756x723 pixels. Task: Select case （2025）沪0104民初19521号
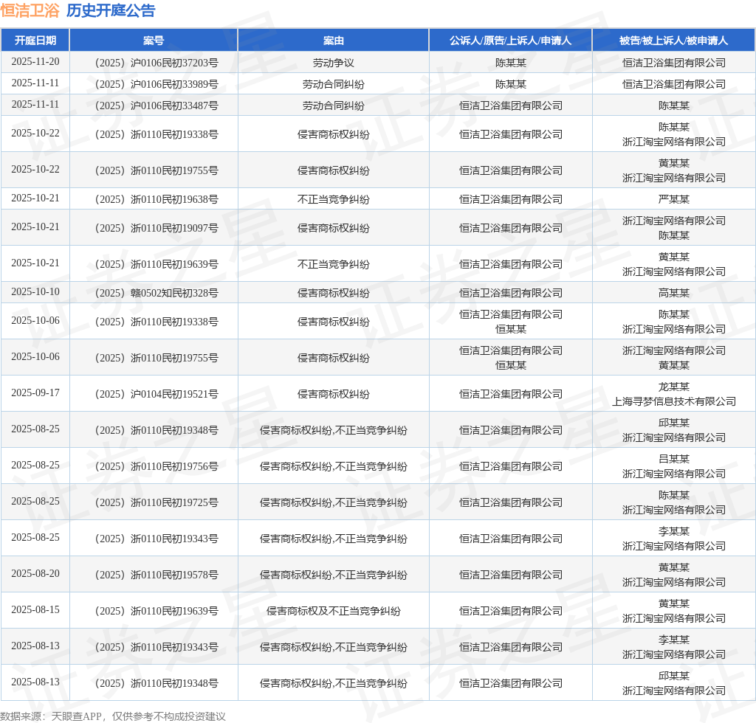pos(154,393)
